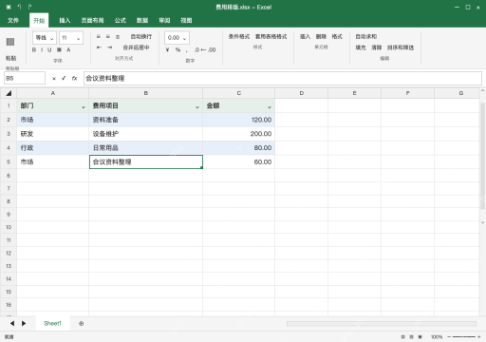The image size is (486, 342).
Task: Toggle underline formatting (U)
Action: (x=49, y=49)
